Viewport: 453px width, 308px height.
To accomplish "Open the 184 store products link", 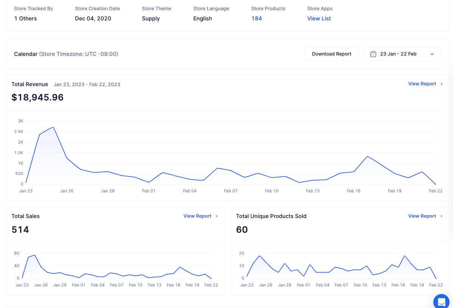I will (257, 19).
